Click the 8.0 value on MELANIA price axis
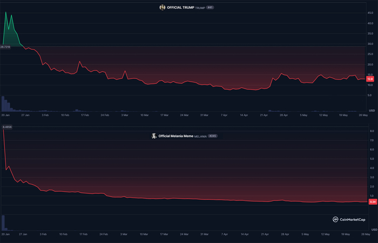The height and width of the screenshot is (243, 378). (x=372, y=131)
